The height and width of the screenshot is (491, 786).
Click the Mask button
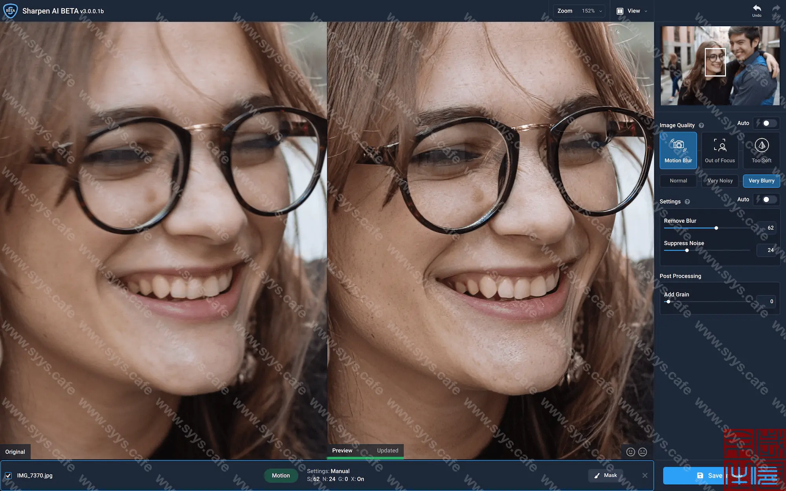click(x=606, y=475)
